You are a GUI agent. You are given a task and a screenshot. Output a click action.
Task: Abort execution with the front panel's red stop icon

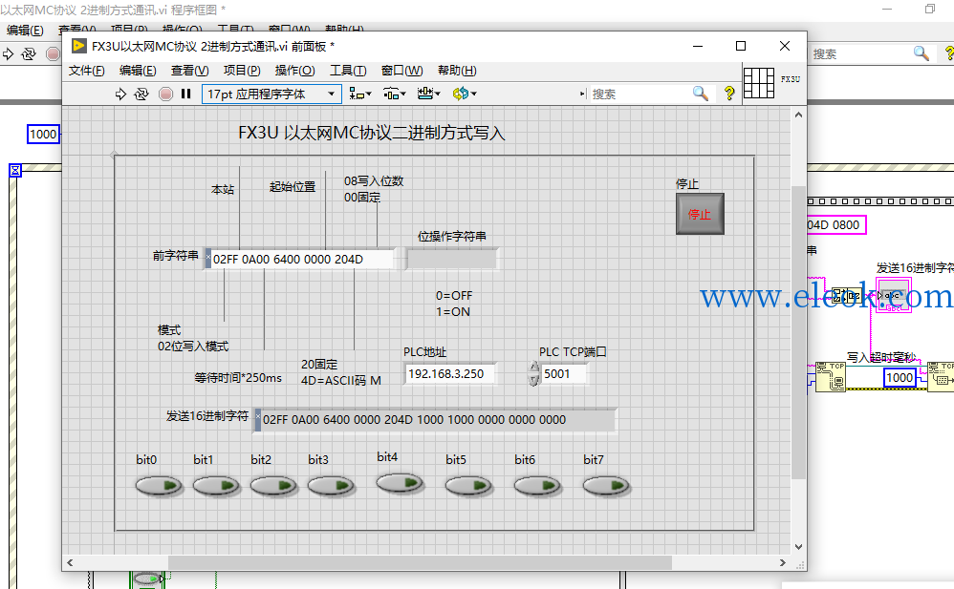tap(165, 95)
